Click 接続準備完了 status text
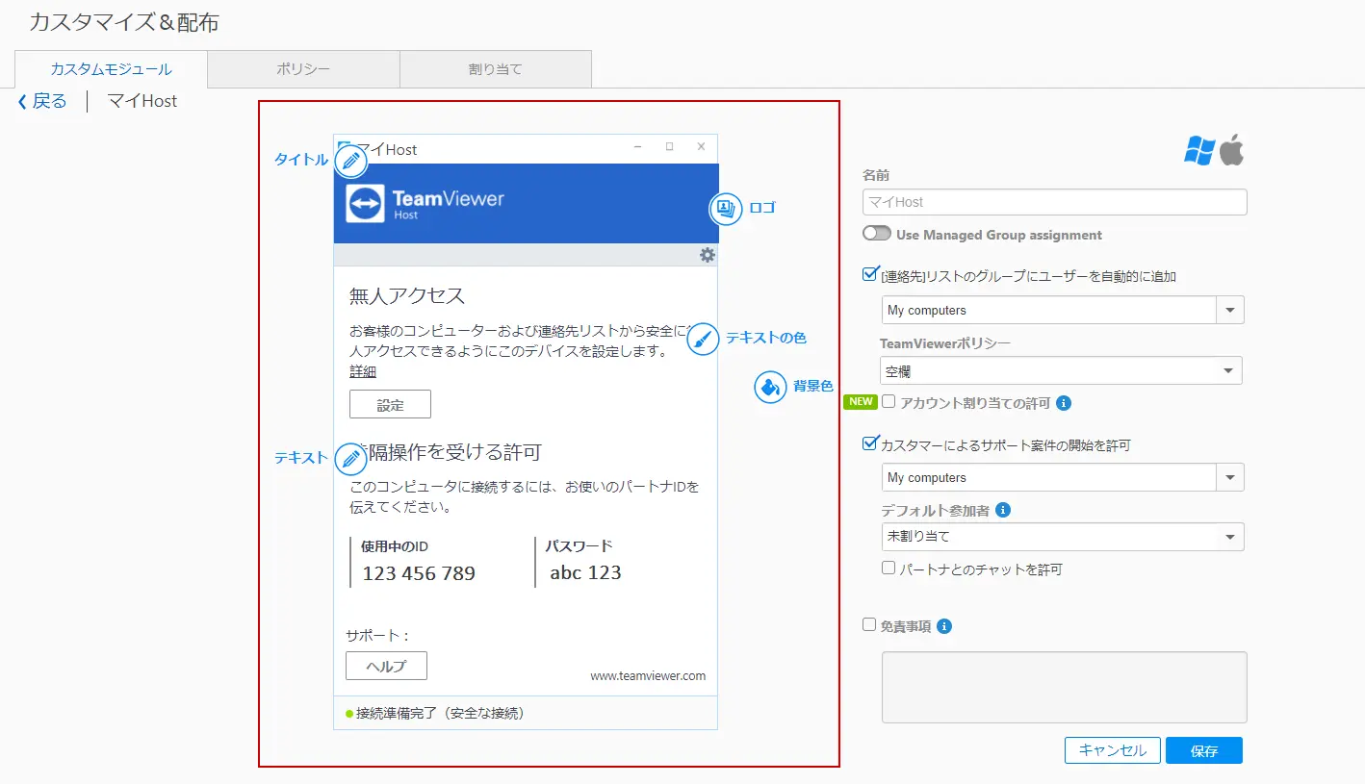 tap(440, 713)
